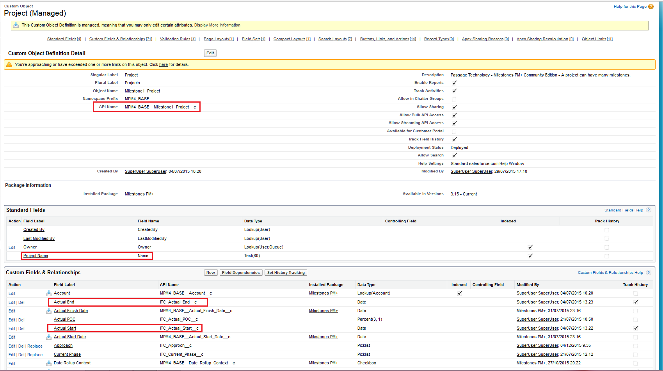Click the warning triangle icon in limits alert
This screenshot has width=663, height=371.
tap(9, 64)
